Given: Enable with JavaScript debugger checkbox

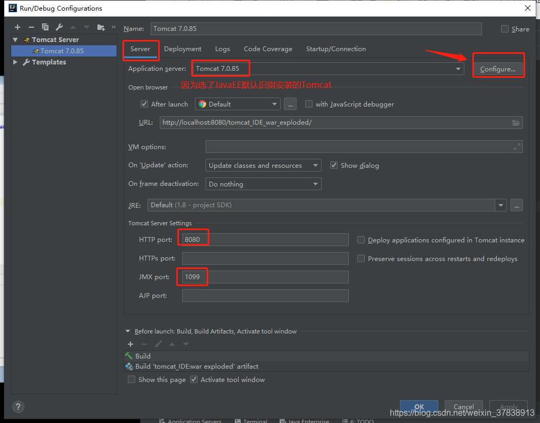Looking at the screenshot, I should tap(309, 104).
